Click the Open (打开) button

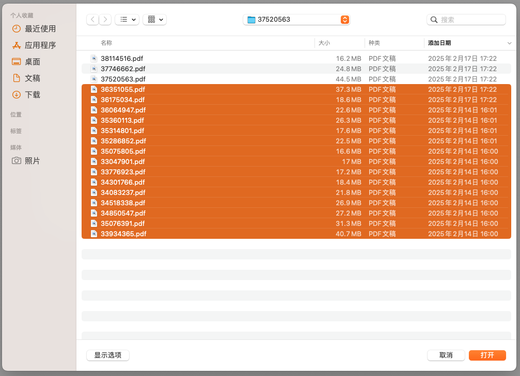coord(487,355)
